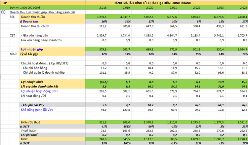
Task: Click the title 'ĐÁNH GIÁ TÀI CHÍNH KẾT QUẢ HOẠT ĐỘNG KINH DOANH'
Action: 152,3
